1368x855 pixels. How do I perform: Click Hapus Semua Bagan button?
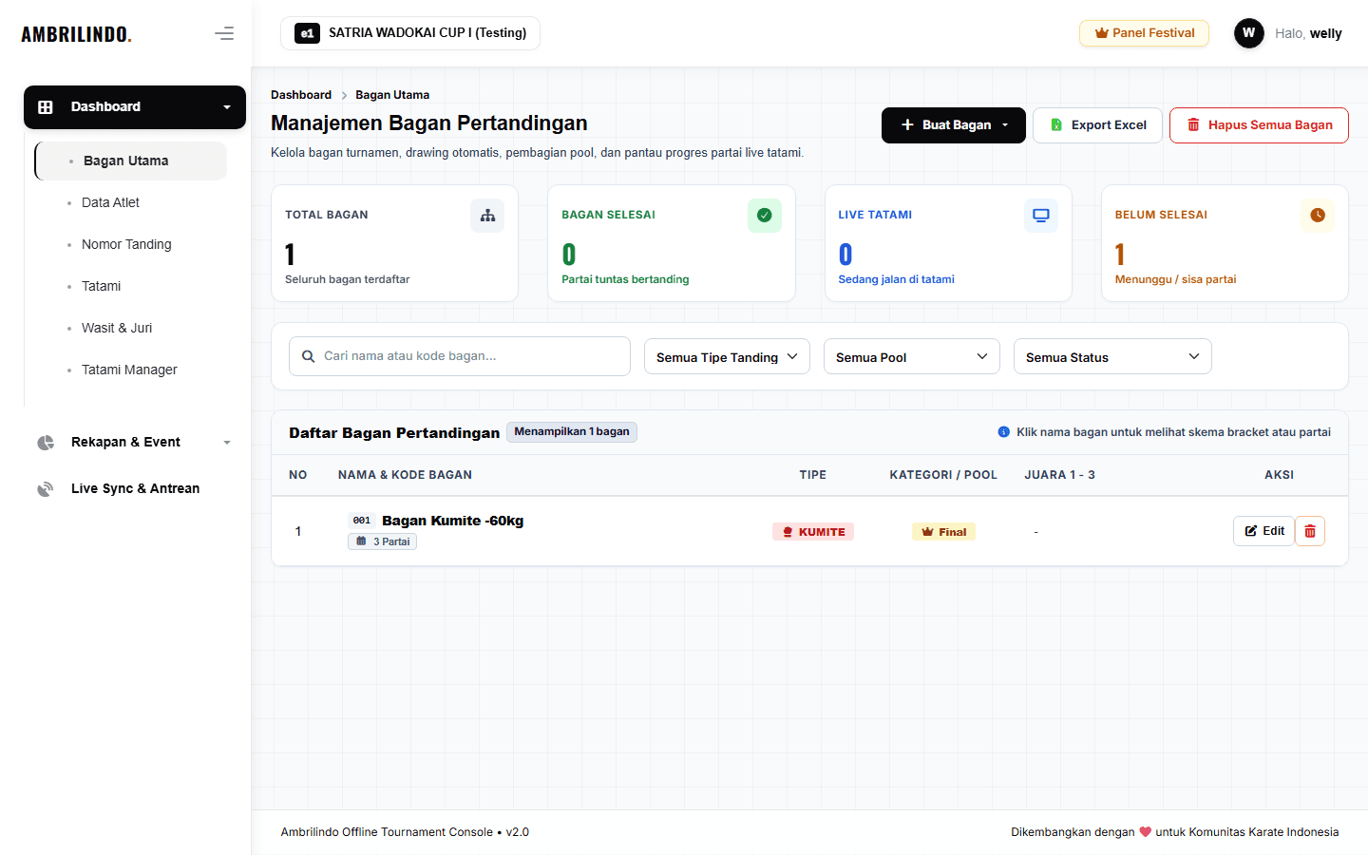1259,125
